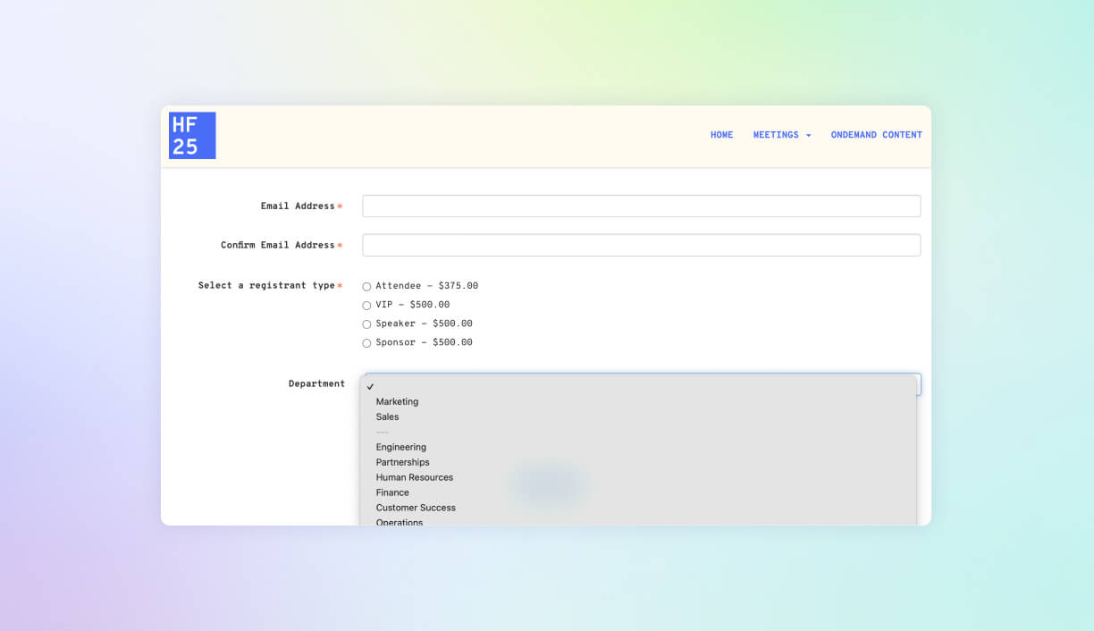1094x631 pixels.
Task: Choose Sales as your department
Action: point(387,416)
